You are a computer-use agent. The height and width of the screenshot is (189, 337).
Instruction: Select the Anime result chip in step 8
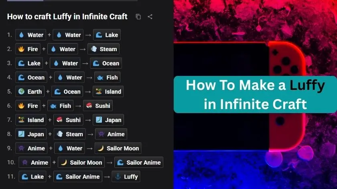(x=111, y=134)
